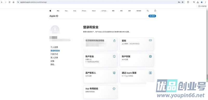Open the media control icon in toolbar
This screenshot has height=100, width=208.
point(194,2)
